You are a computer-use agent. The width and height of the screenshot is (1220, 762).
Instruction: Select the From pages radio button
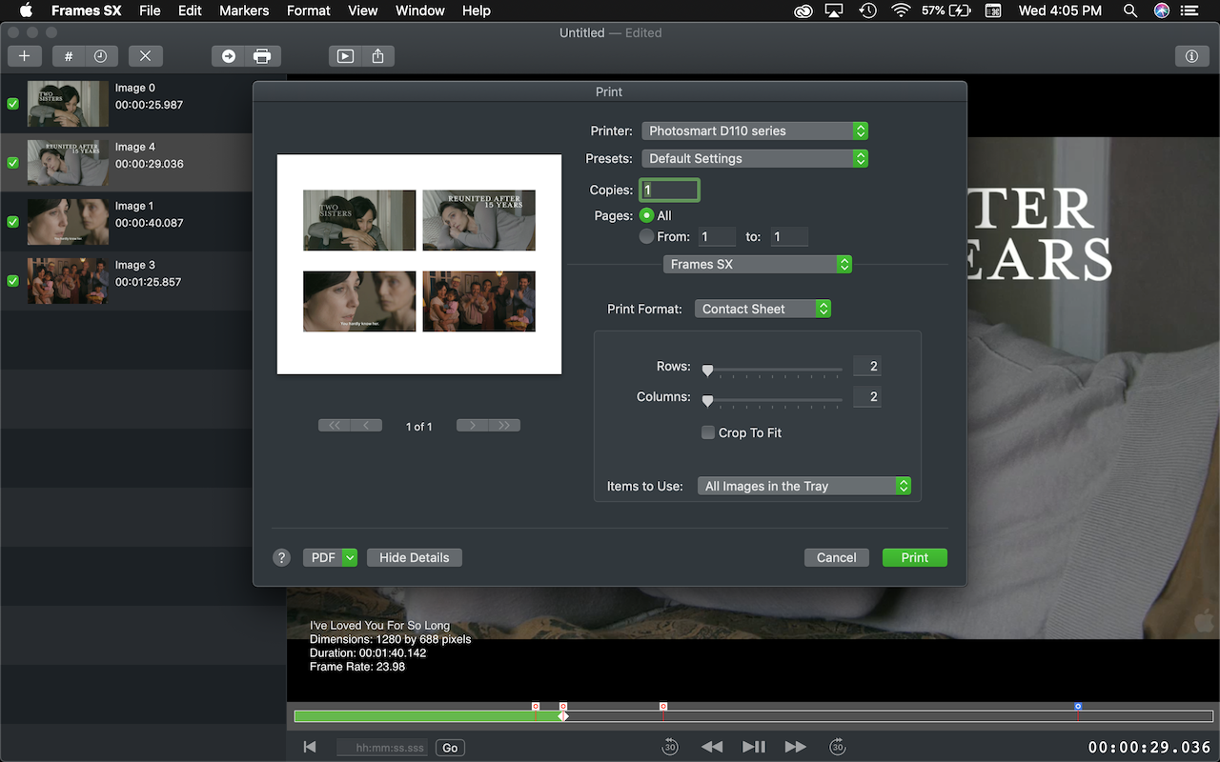click(647, 236)
